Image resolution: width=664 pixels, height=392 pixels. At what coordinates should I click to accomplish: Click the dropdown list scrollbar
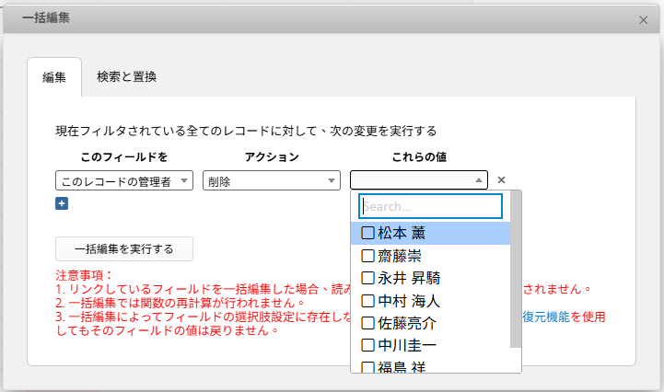(516, 276)
